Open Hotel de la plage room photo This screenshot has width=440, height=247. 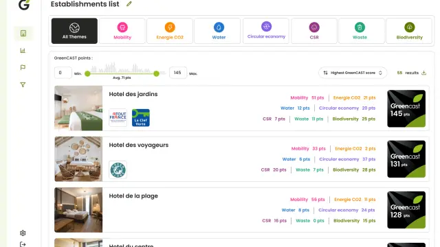pyautogui.click(x=78, y=210)
